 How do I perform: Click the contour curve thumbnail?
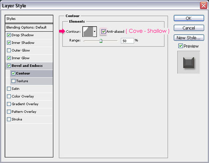88,32
